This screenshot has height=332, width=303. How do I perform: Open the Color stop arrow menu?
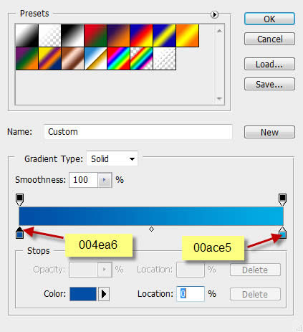tap(104, 294)
